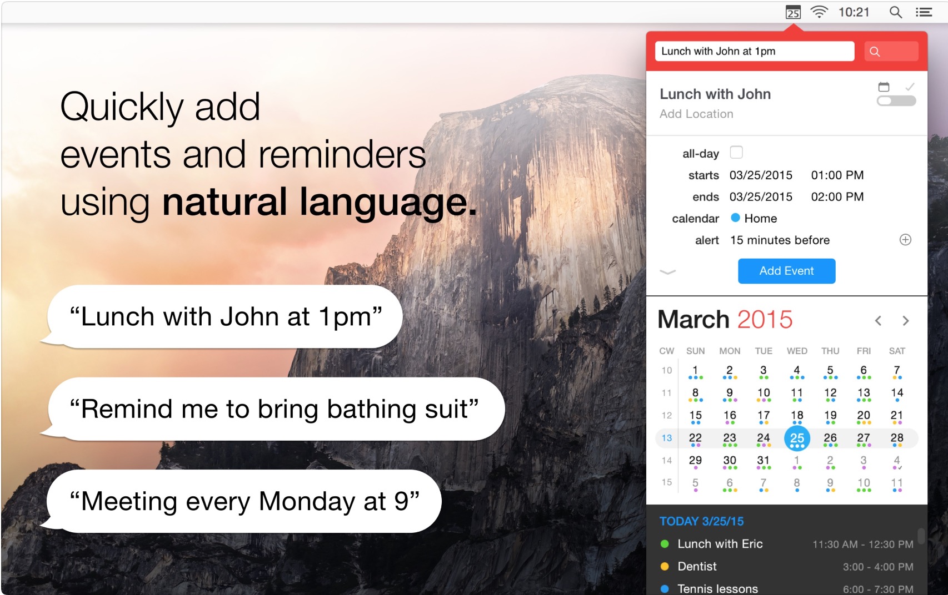The width and height of the screenshot is (948, 595).
Task: Select April 11 in the last row
Action: point(897,484)
